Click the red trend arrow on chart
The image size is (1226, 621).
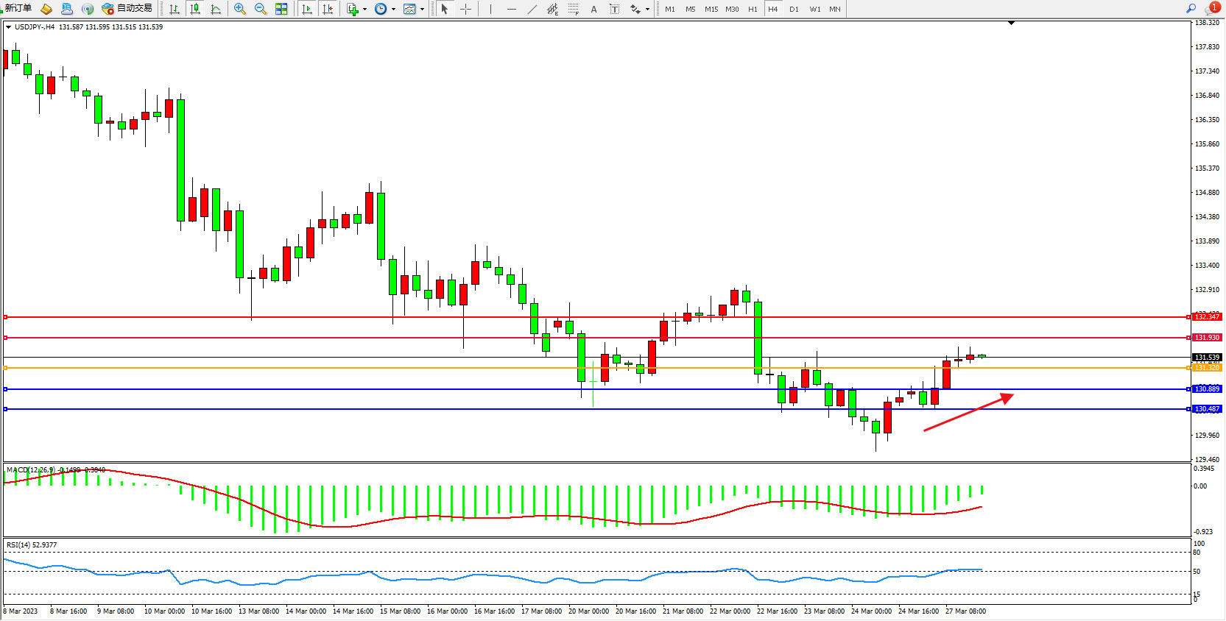pyautogui.click(x=968, y=413)
